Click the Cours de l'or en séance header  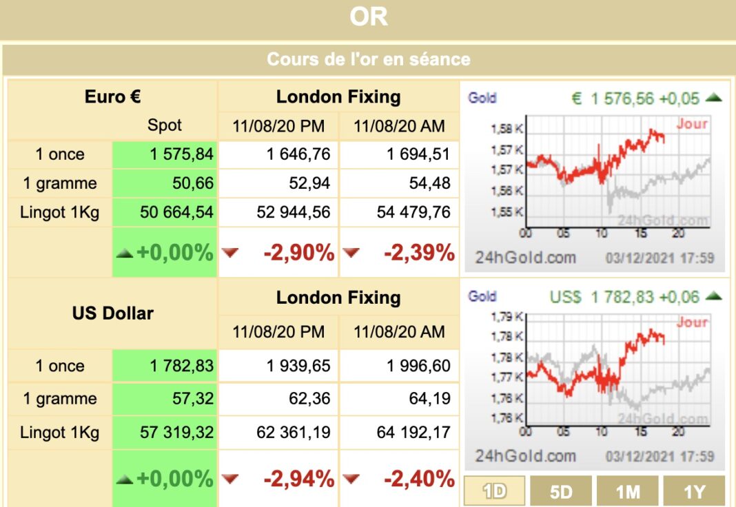point(368,59)
